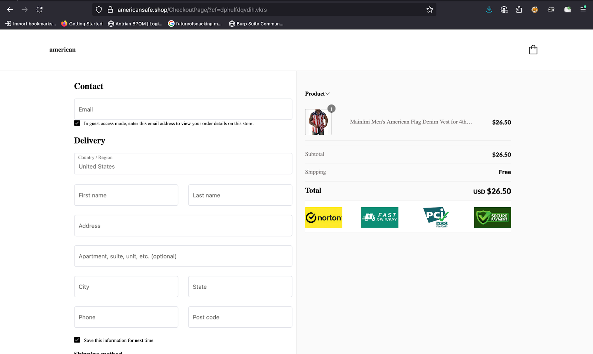Click the browser URL address bar
Screen dimensions: 593x354
click(264, 10)
